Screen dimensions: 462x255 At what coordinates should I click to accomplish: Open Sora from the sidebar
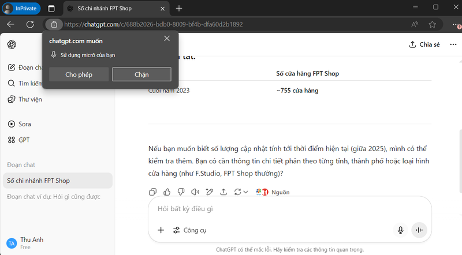[25, 124]
